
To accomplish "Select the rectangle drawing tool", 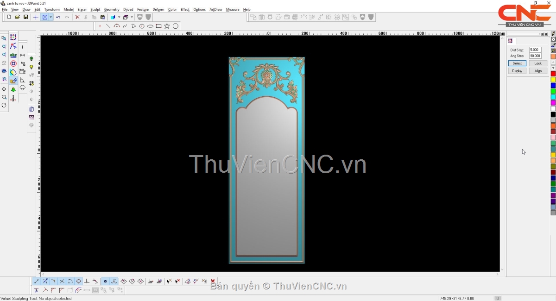I will 158,26.
